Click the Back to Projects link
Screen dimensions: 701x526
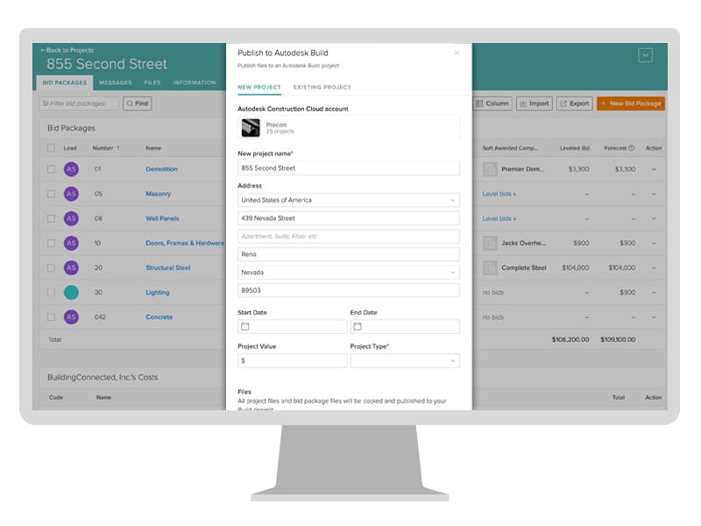[67, 50]
